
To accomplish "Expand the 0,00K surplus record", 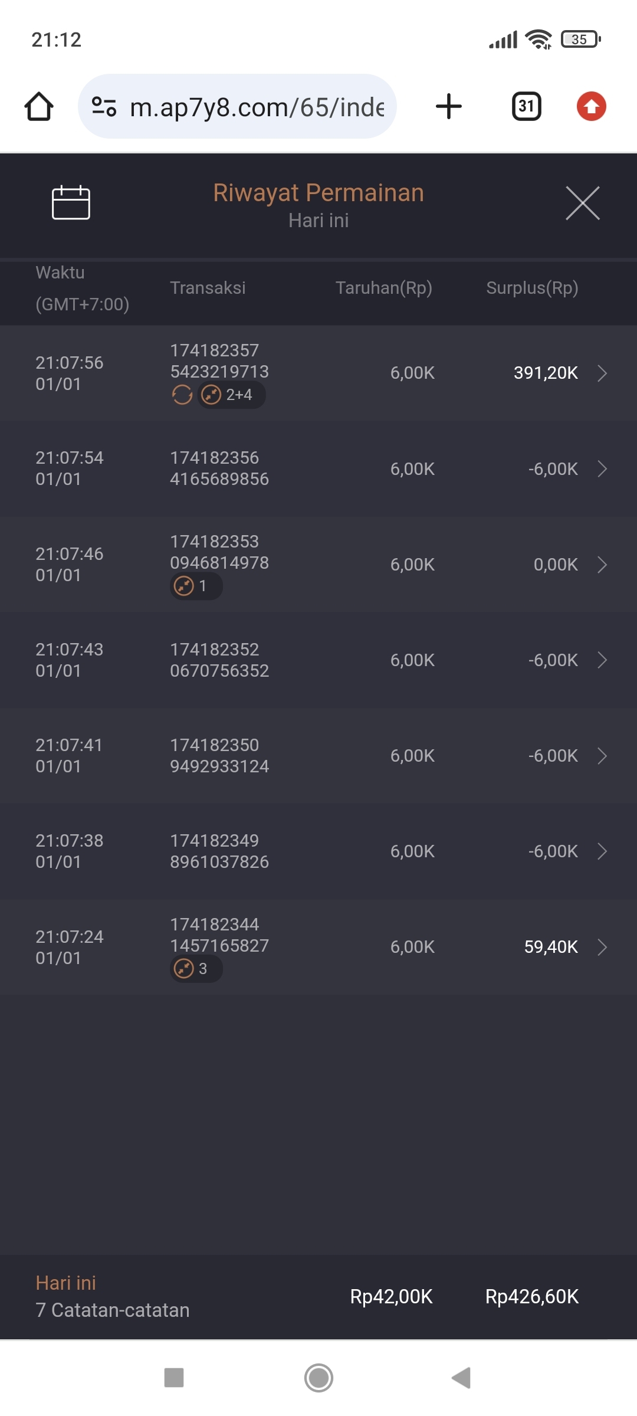I will point(602,565).
